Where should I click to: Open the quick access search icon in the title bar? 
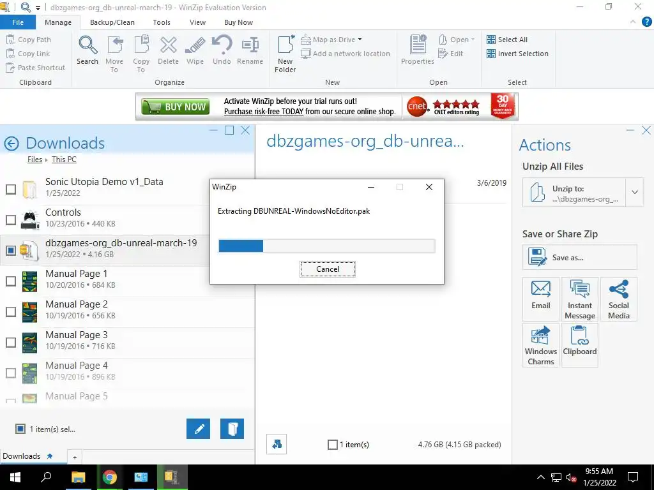click(26, 7)
